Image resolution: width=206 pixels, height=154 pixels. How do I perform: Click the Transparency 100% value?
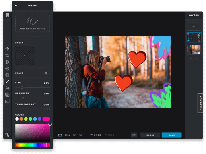46,104
